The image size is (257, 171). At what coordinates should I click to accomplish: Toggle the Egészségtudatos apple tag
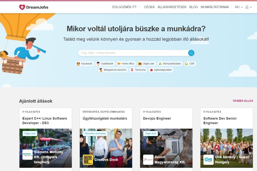pos(161,70)
